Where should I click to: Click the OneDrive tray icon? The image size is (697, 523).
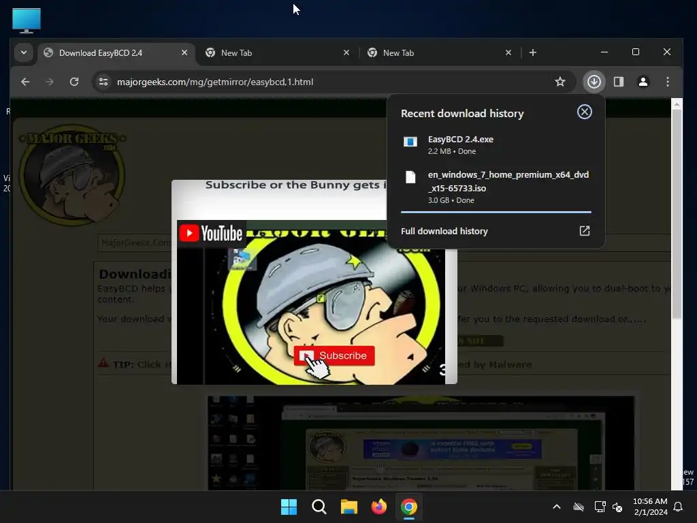pyautogui.click(x=579, y=507)
